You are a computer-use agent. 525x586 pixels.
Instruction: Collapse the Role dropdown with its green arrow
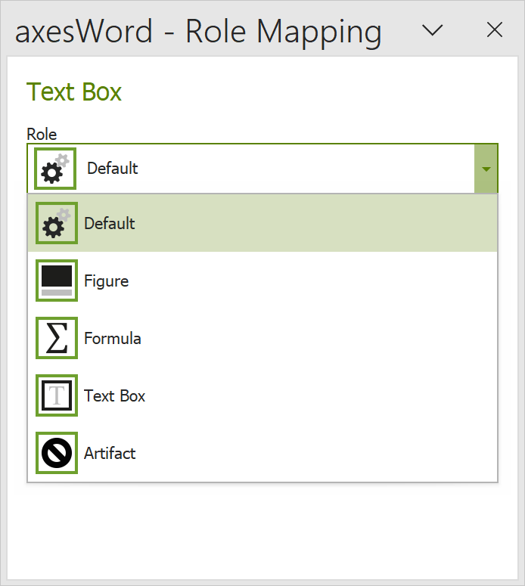(x=486, y=169)
